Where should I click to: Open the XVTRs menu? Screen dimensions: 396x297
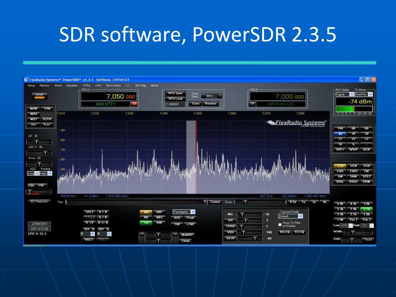[x=86, y=85]
